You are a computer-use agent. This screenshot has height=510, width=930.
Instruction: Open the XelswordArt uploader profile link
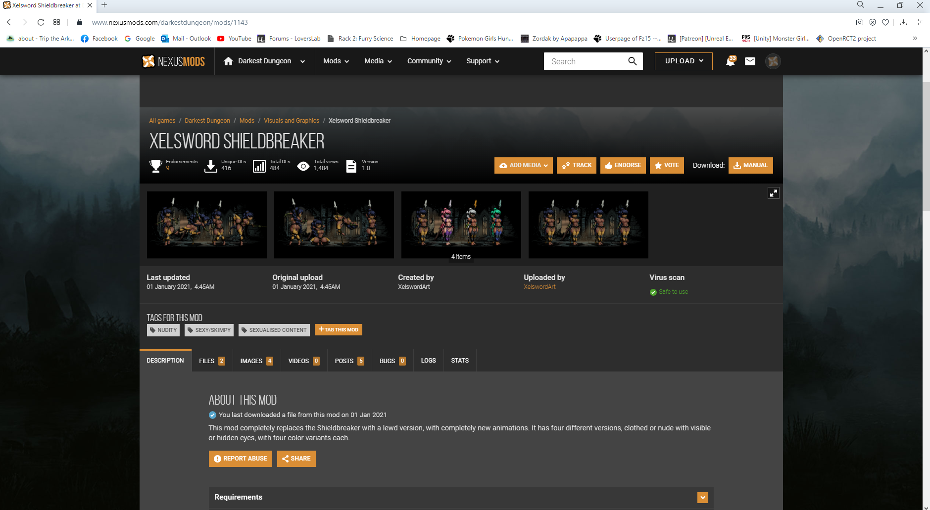click(x=539, y=287)
